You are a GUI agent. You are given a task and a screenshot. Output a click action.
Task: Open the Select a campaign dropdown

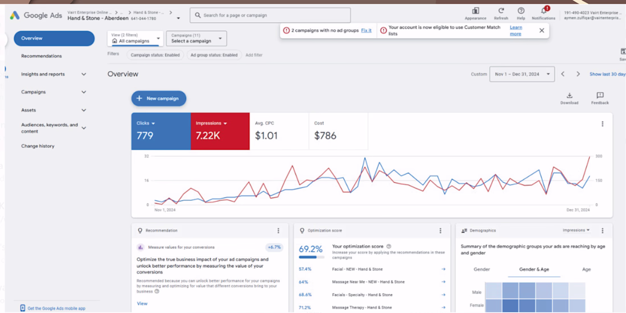tap(196, 38)
